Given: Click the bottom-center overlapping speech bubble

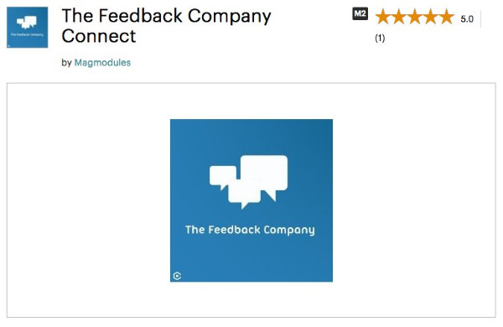Looking at the screenshot, I should pos(244,194).
